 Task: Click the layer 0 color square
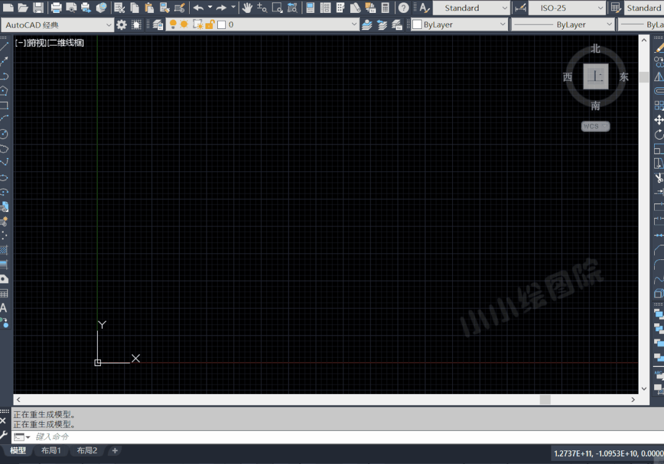[x=222, y=25]
